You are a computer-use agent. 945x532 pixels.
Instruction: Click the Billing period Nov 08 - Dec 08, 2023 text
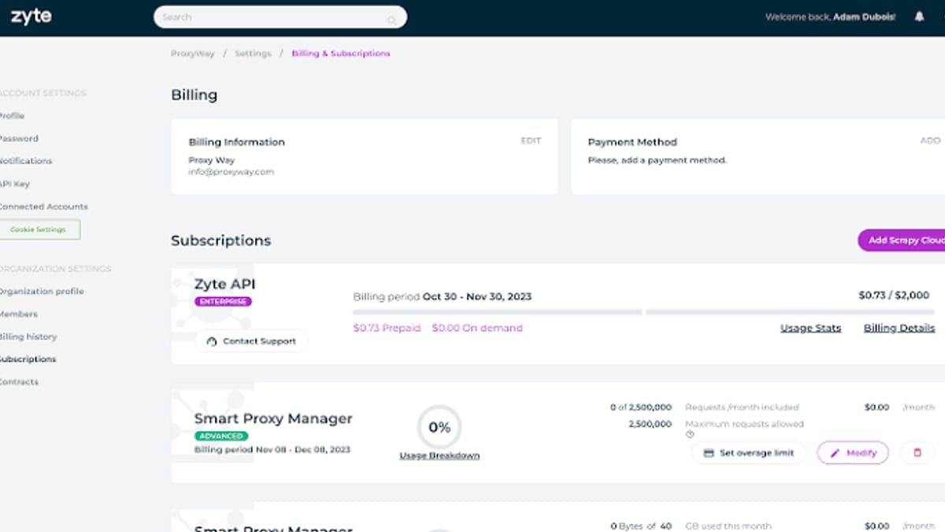[272, 450]
